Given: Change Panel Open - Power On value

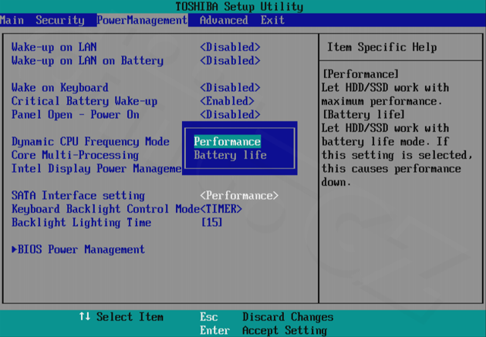Looking at the screenshot, I should pyautogui.click(x=230, y=115).
